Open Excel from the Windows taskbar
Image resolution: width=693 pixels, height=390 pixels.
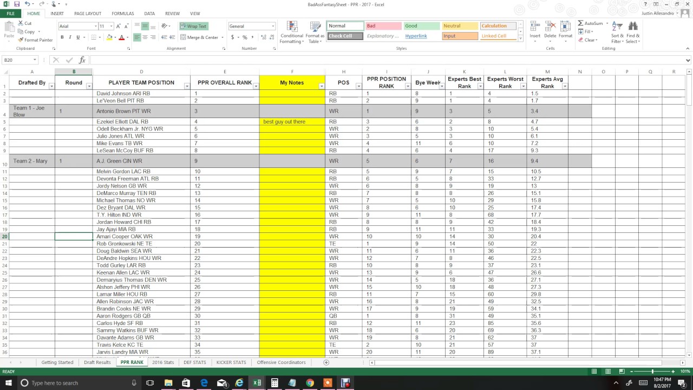(x=257, y=383)
